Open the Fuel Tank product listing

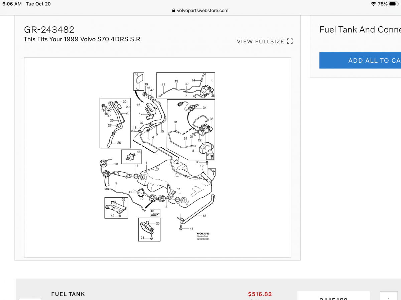point(68,294)
